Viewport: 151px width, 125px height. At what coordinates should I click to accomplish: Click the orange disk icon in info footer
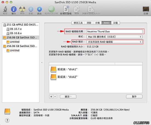(x=7, y=112)
